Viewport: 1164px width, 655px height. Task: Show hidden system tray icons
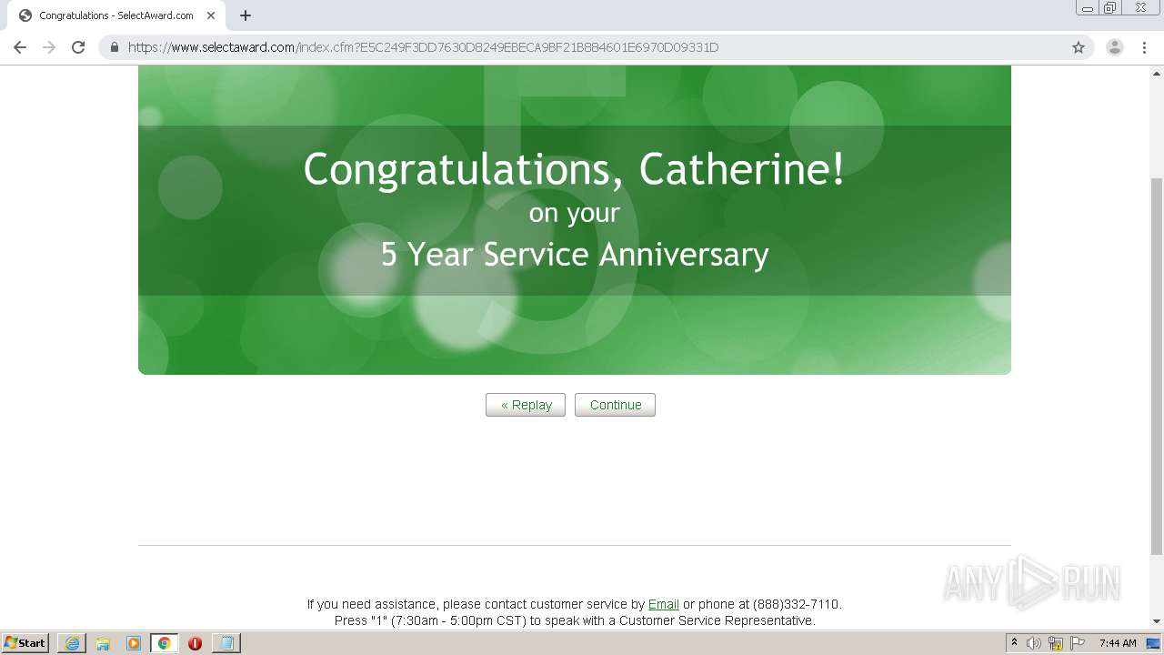click(x=1014, y=642)
